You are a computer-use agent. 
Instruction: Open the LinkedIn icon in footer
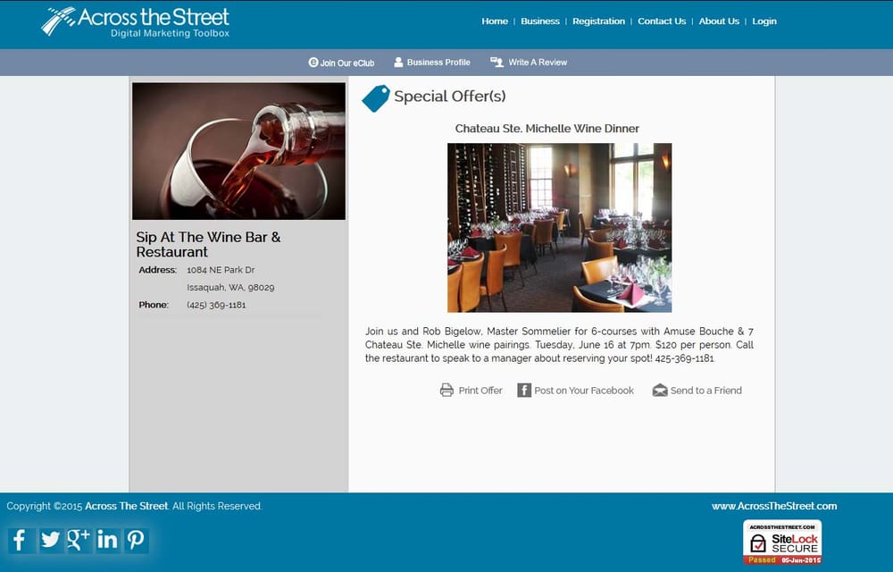tap(107, 540)
